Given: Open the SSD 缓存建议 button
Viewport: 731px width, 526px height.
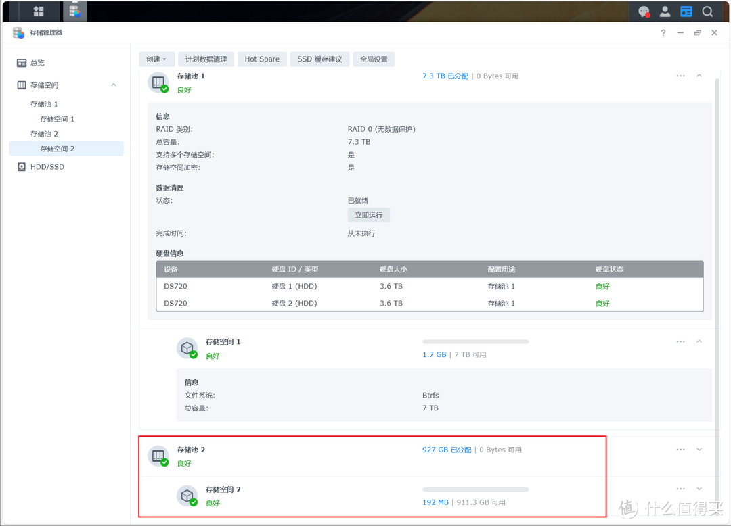Looking at the screenshot, I should [x=319, y=59].
